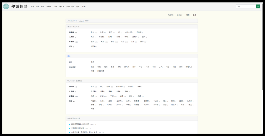Open the 开放API link
The width and height of the screenshot is (265, 136).
click(x=170, y=15)
